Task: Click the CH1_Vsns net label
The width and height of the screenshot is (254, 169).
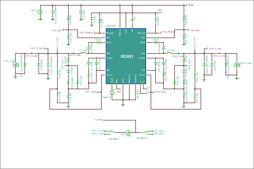Action: coord(91,92)
